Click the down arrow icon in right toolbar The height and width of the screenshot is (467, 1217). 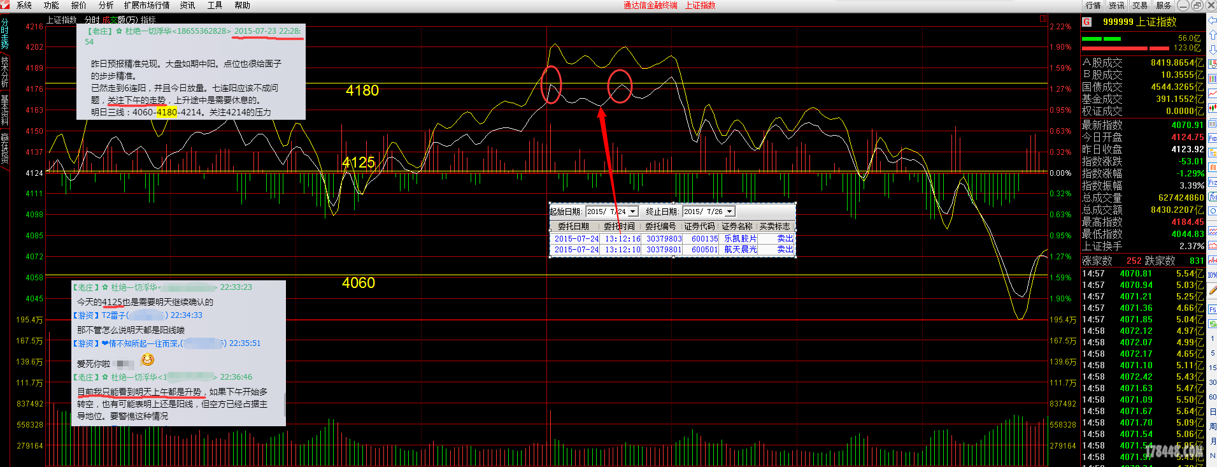click(1212, 50)
